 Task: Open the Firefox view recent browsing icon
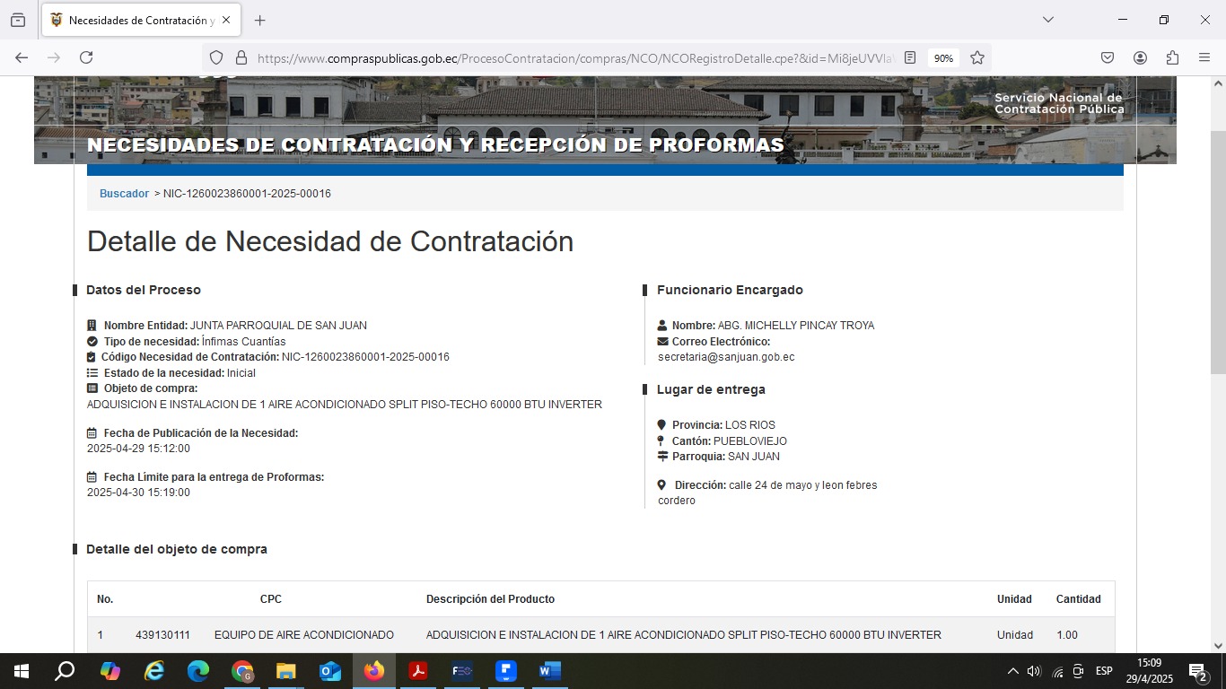18,21
